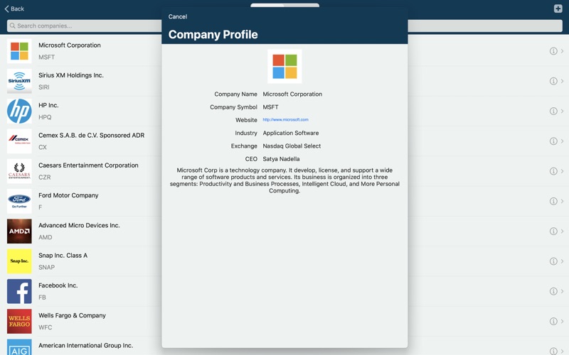Show info for Advanced Micro Devices row
Screen dimensions: 569x355
tap(553, 231)
